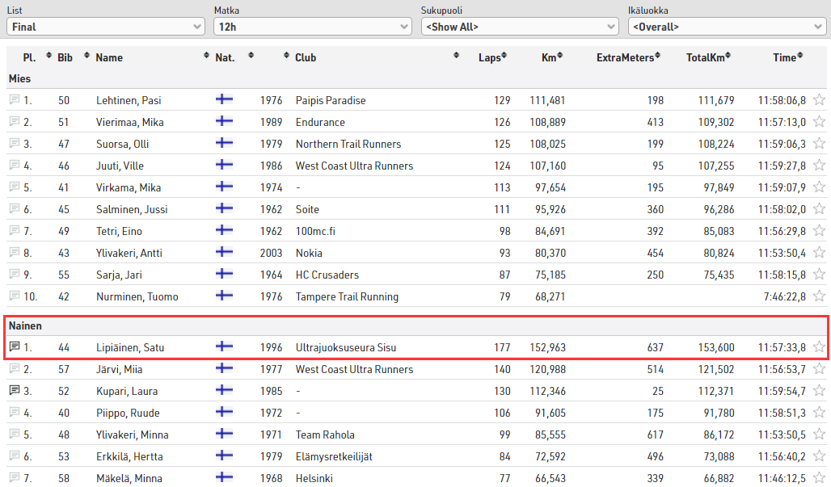Open the Matka dropdown showing 12h
The image size is (831, 487).
coord(312,27)
